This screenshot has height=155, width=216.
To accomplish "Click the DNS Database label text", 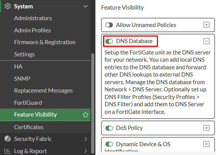I will pos(134,41).
